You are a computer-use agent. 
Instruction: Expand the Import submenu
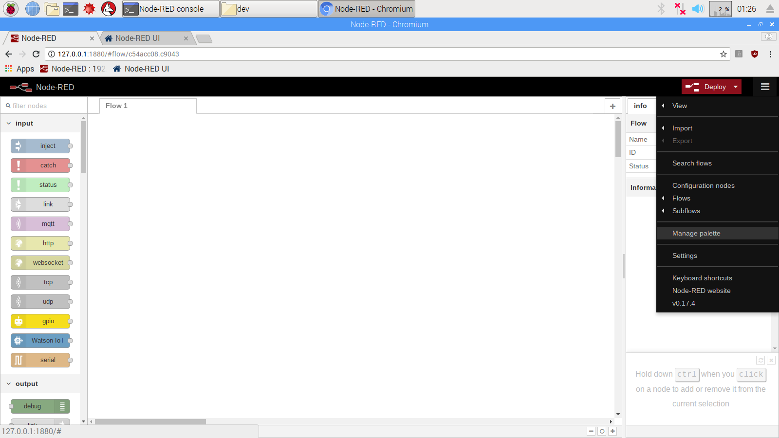click(x=717, y=128)
